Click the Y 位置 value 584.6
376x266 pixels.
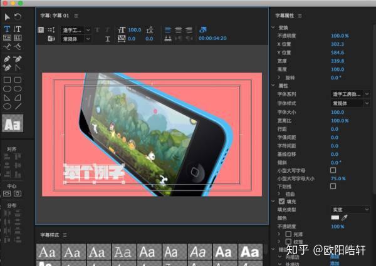337,53
